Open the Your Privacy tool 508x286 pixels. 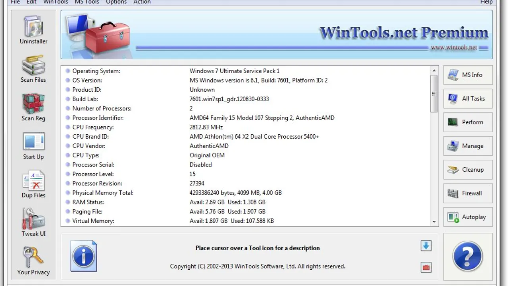34,261
